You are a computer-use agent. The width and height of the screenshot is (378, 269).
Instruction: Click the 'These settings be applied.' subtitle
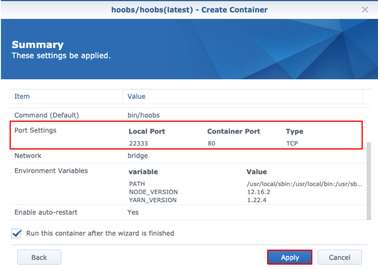coord(61,55)
